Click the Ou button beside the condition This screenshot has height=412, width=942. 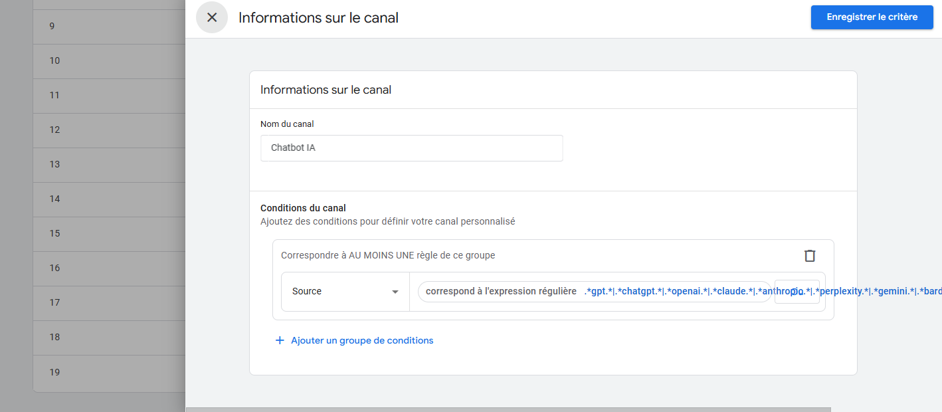[x=797, y=292]
